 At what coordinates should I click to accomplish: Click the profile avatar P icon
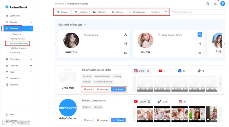[x=223, y=4]
